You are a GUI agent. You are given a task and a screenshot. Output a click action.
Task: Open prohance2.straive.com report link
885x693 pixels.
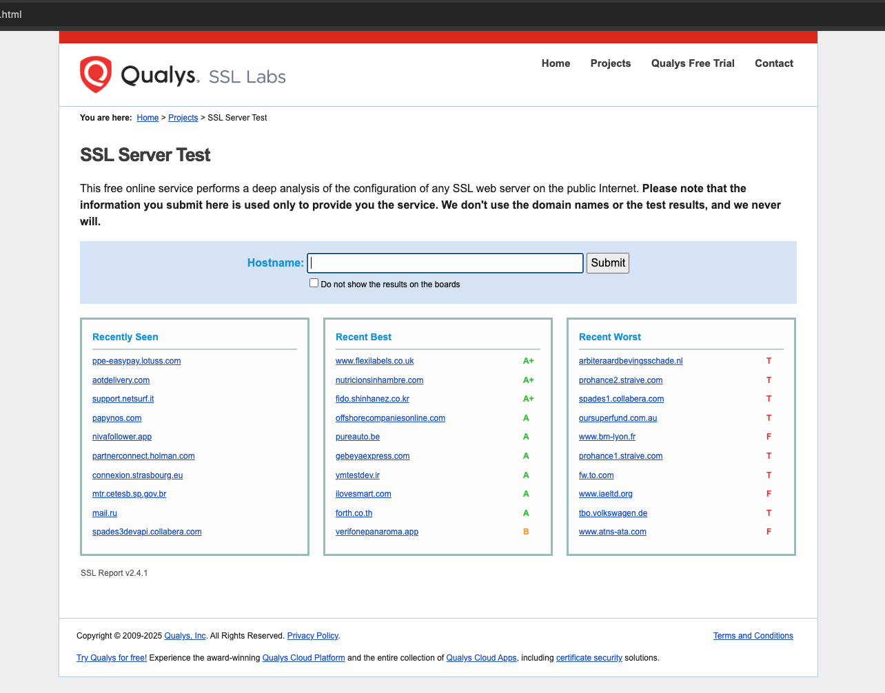620,380
